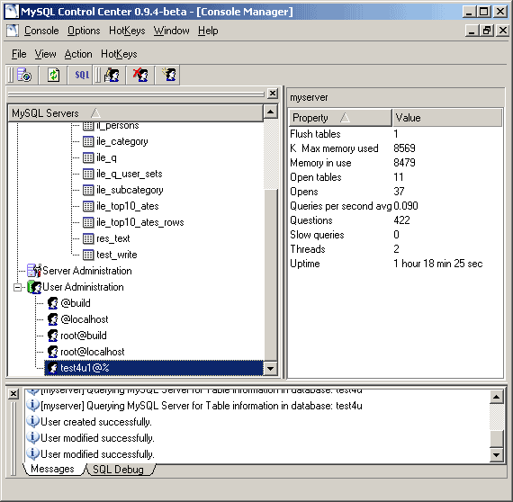The height and width of the screenshot is (502, 513).
Task: Open the Options menu
Action: (x=84, y=31)
